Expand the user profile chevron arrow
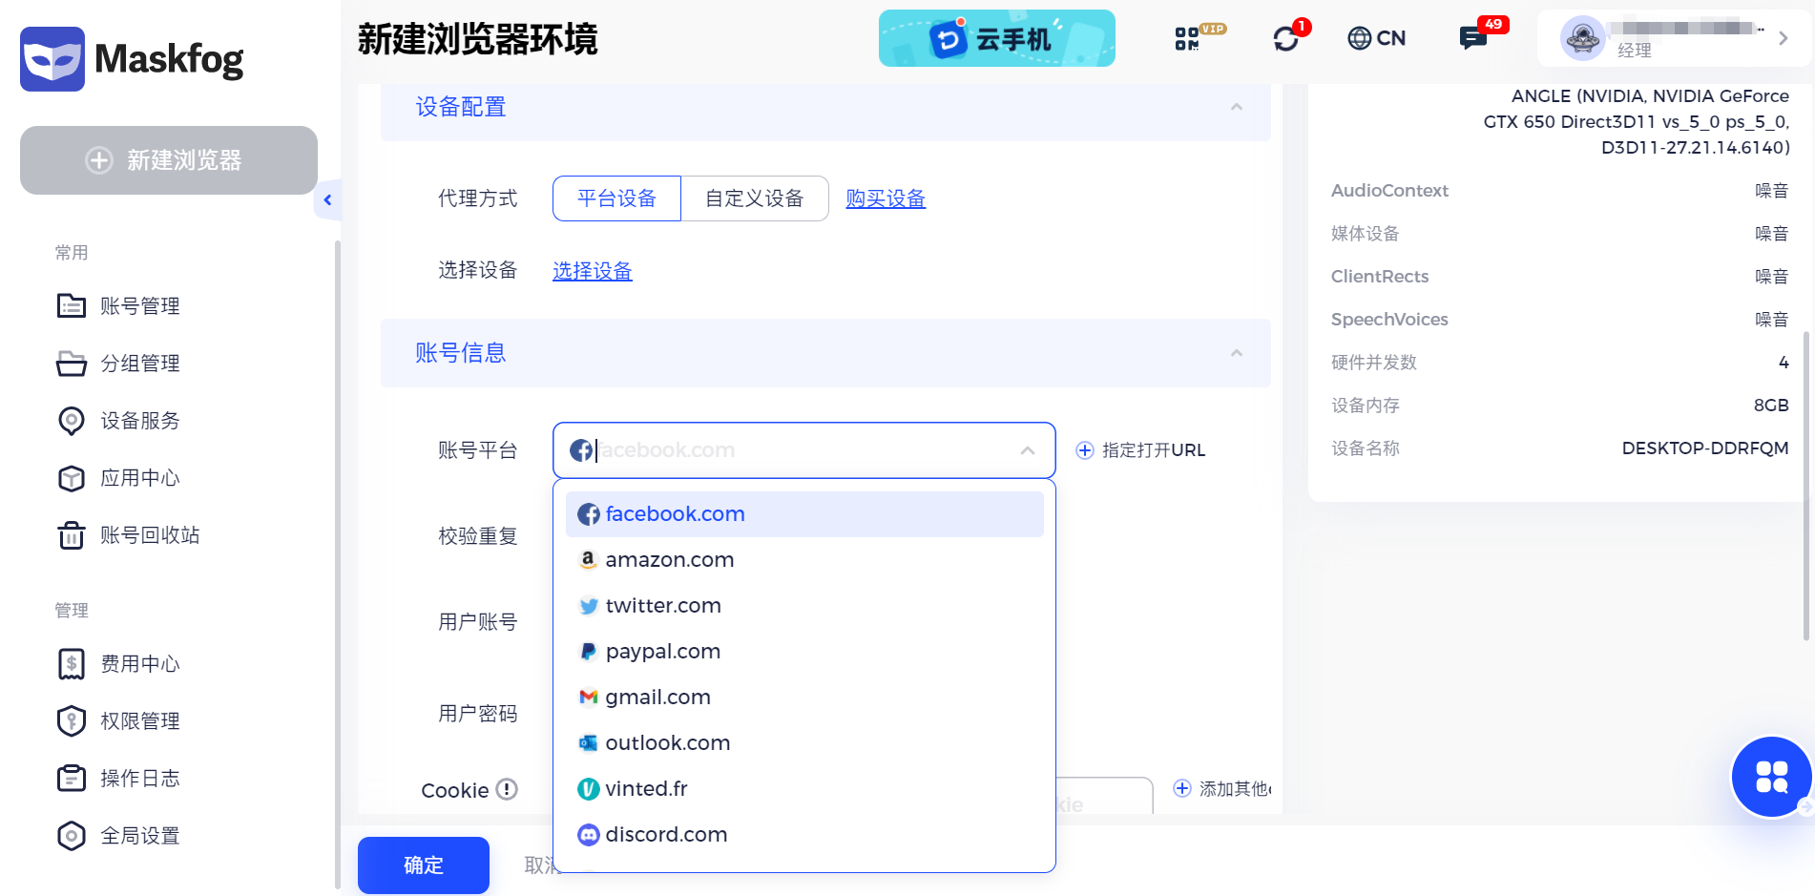1815x896 pixels. pyautogui.click(x=1783, y=38)
